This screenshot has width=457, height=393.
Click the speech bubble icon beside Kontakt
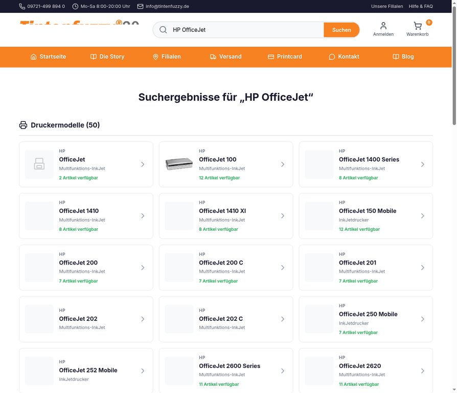click(x=332, y=57)
